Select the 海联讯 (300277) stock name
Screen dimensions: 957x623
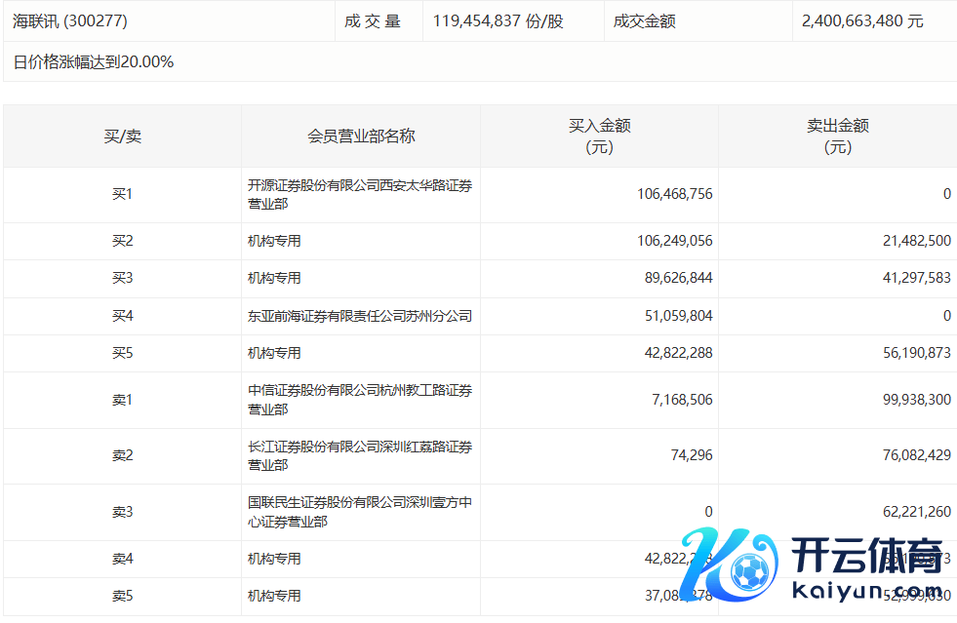70,20
